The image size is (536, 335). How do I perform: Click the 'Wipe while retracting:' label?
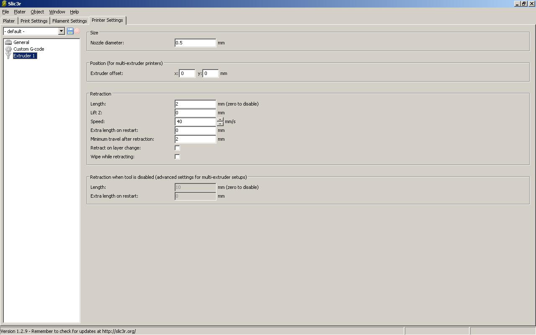tap(112, 157)
